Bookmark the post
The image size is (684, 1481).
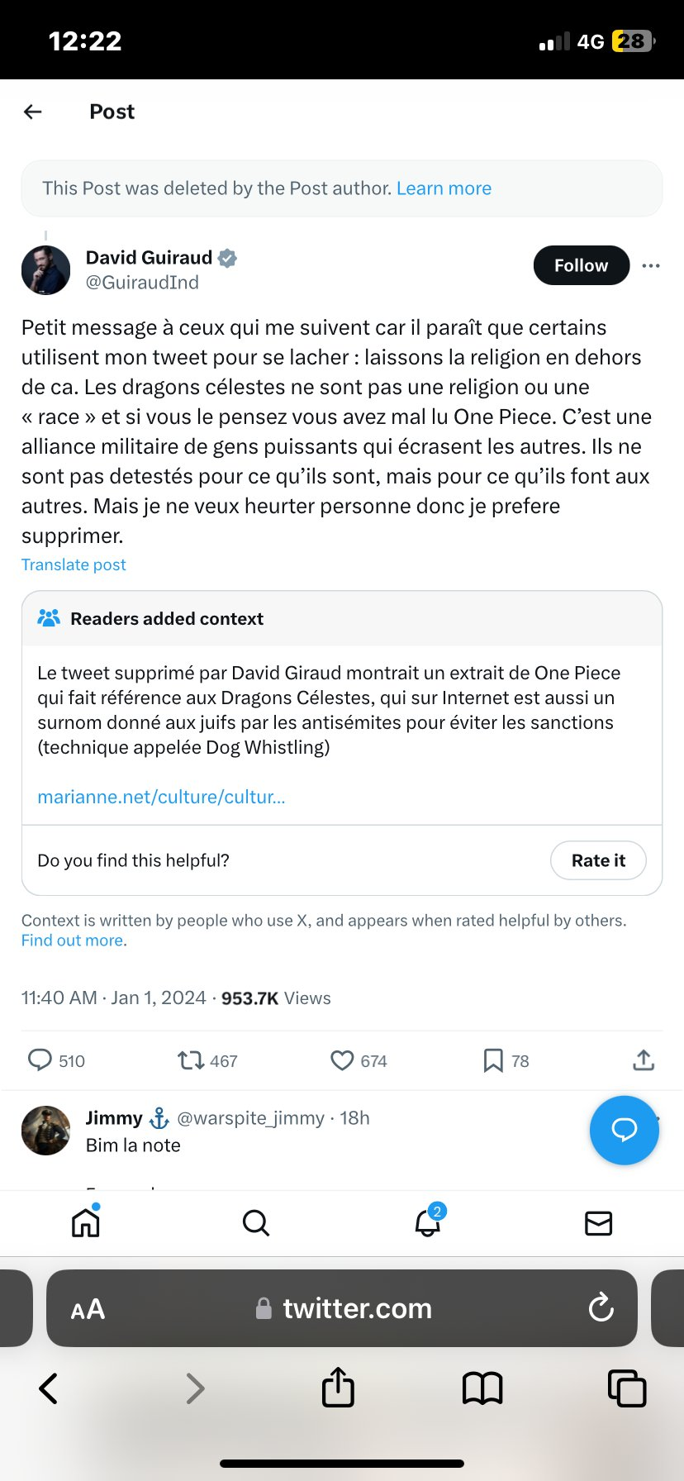point(493,1060)
